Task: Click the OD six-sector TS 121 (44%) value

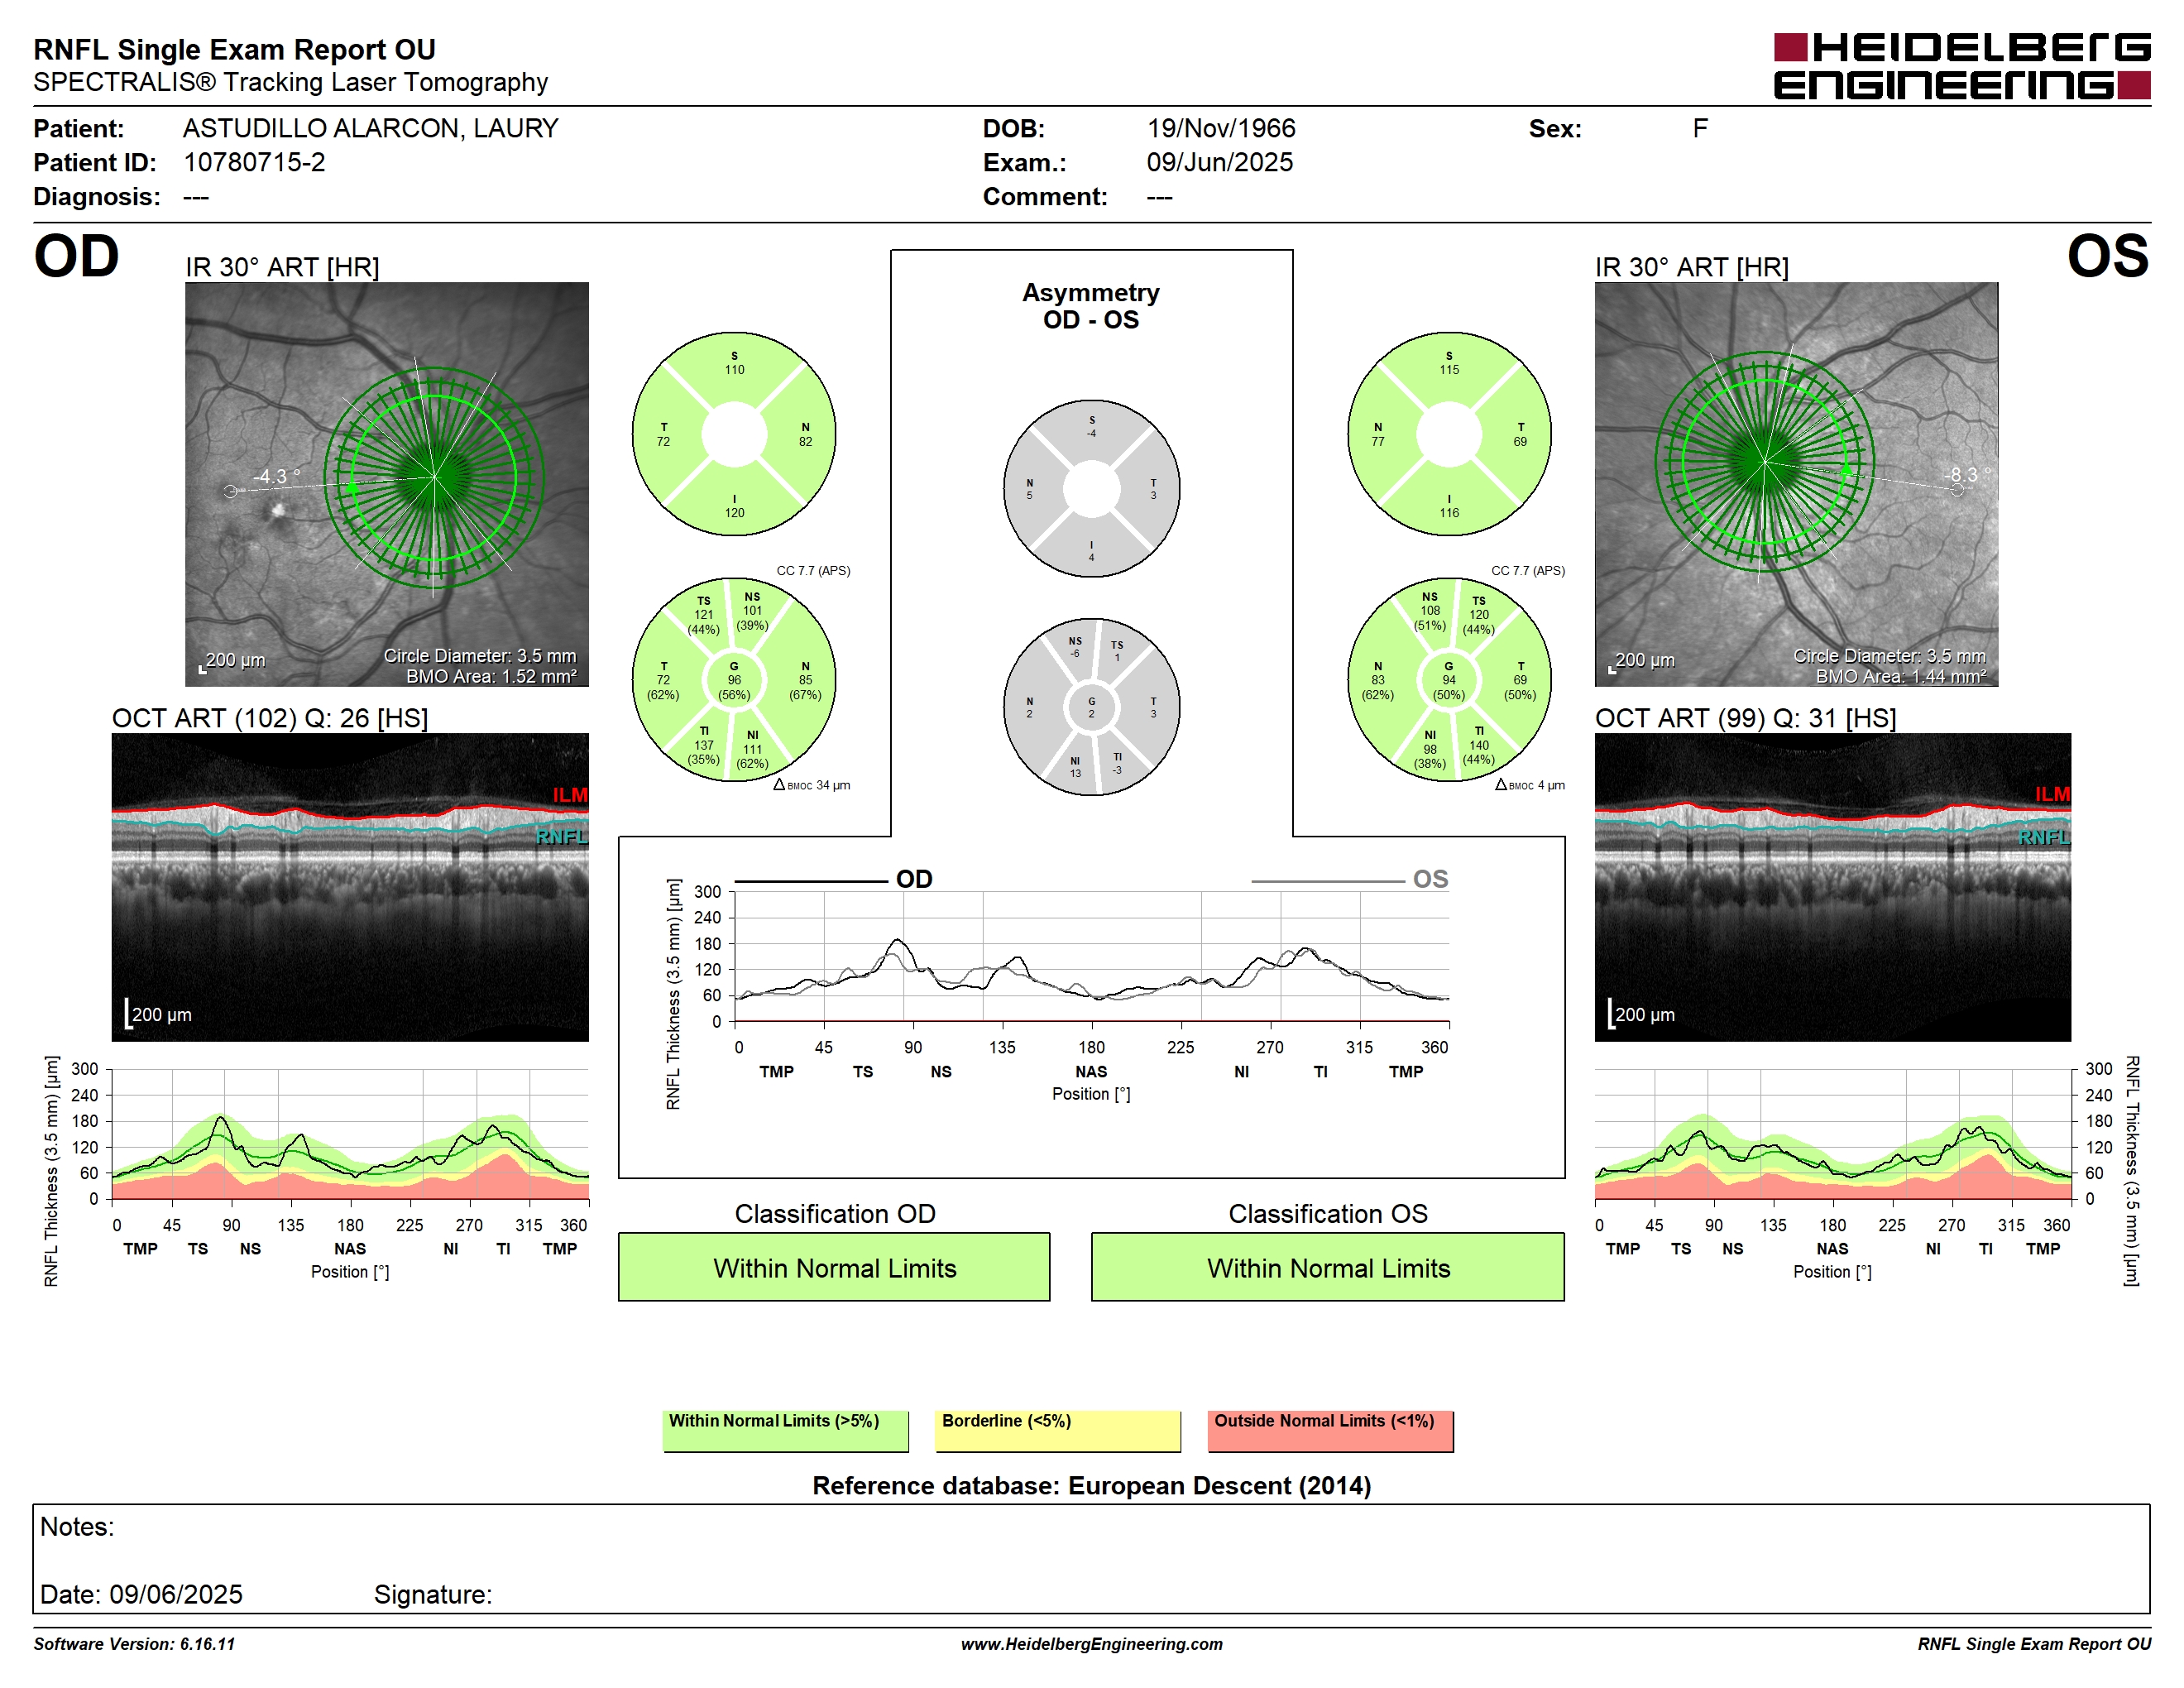Action: tap(704, 615)
